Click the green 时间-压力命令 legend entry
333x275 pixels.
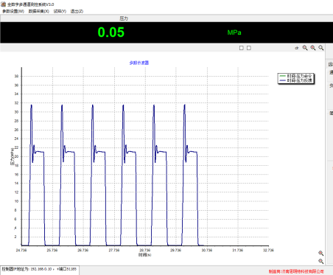(296, 76)
